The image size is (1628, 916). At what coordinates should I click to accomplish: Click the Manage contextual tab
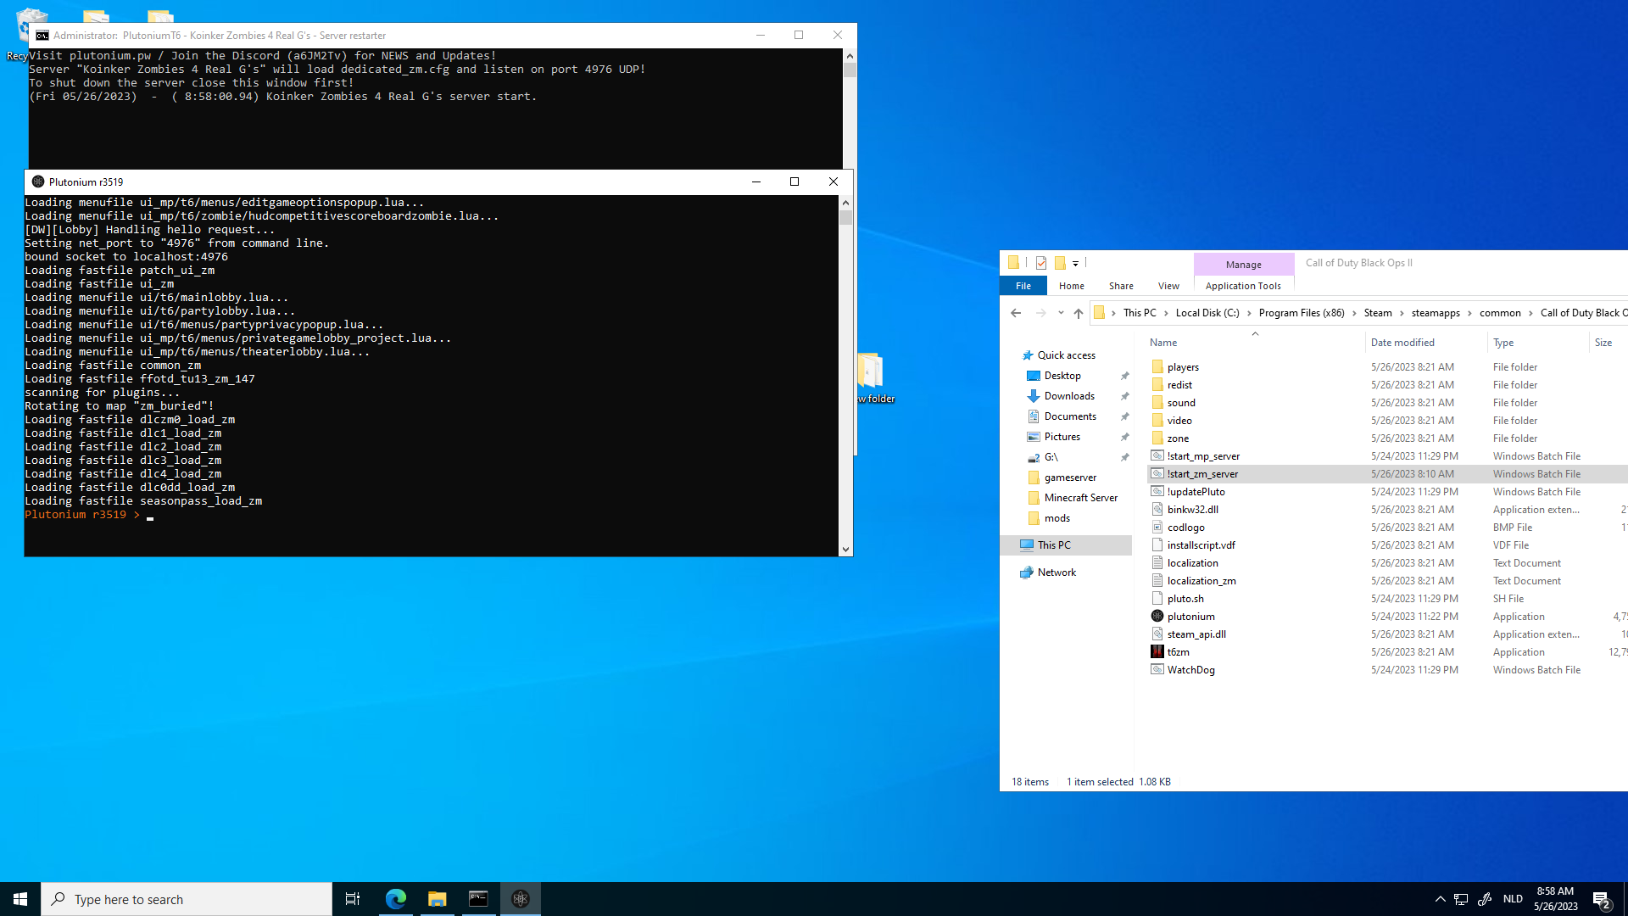(1243, 265)
